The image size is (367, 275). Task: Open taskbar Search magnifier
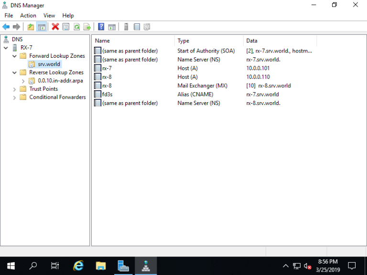(x=33, y=265)
